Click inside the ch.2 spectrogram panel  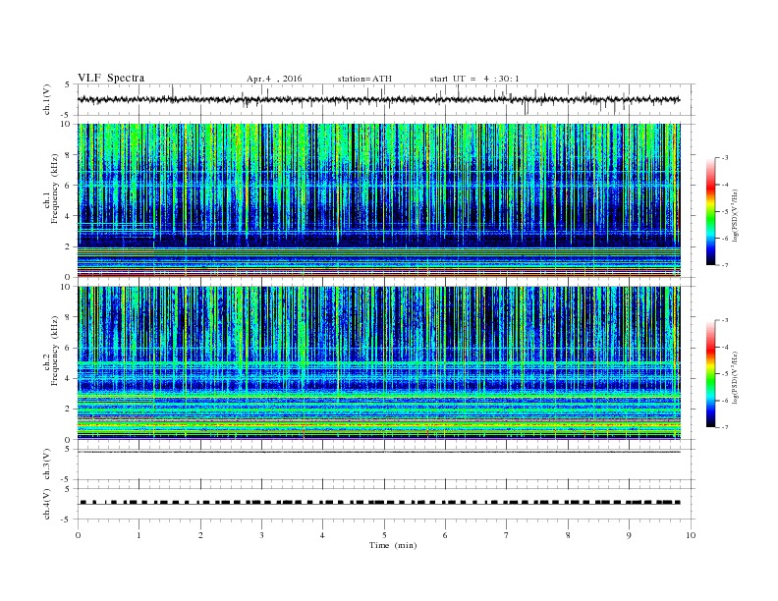(379, 363)
